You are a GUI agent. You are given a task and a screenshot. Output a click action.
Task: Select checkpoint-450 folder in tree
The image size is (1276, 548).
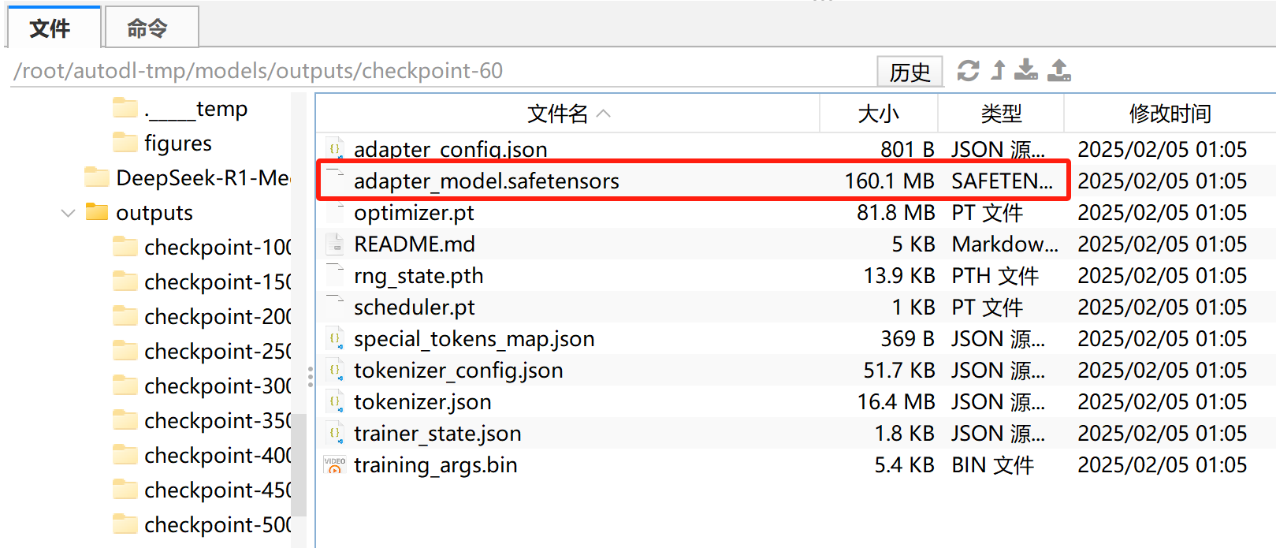pyautogui.click(x=218, y=490)
